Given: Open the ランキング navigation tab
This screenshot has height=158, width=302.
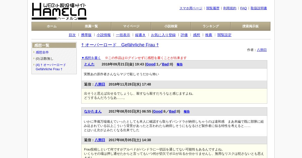Looking at the screenshot, I should [211, 26].
